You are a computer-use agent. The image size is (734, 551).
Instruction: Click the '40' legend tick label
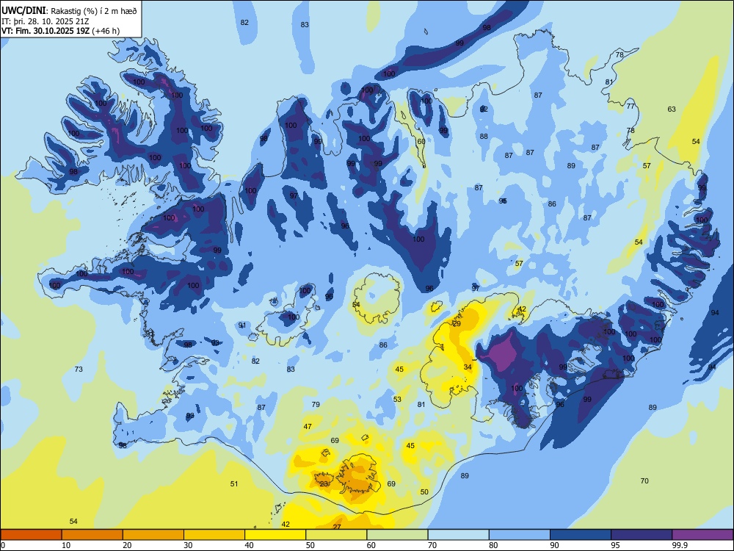pos(249,545)
